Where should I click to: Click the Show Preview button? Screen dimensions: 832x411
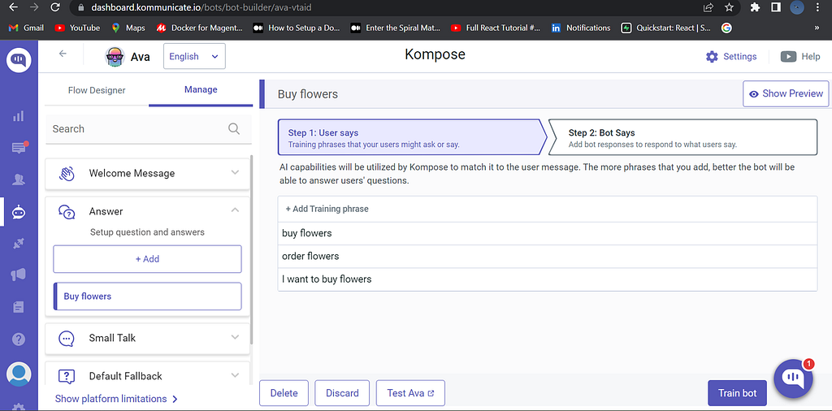tap(786, 94)
